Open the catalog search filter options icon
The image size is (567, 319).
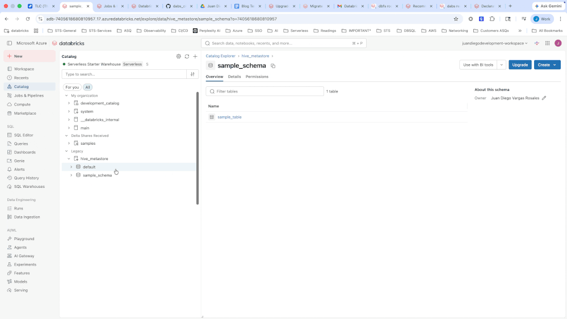coord(192,74)
